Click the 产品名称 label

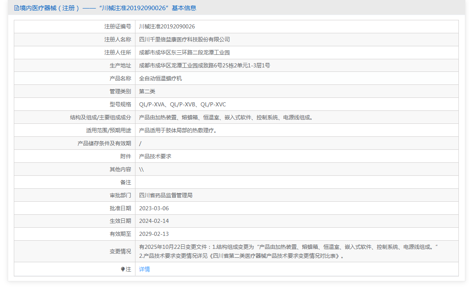tap(120, 78)
